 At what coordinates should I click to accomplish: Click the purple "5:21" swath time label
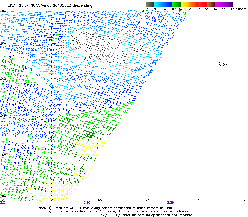pos(3,203)
